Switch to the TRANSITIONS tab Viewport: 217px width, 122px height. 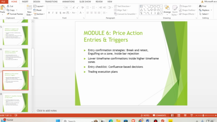51,2
